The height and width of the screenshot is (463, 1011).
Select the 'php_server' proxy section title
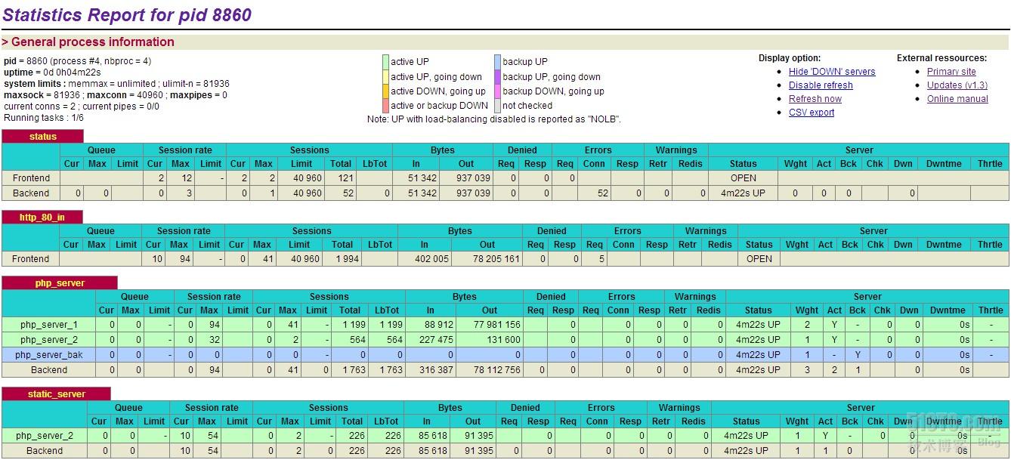click(x=60, y=283)
